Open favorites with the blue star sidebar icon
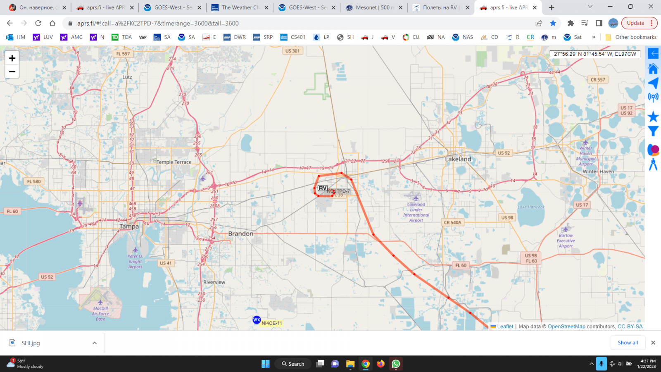Image resolution: width=661 pixels, height=372 pixels. (653, 117)
